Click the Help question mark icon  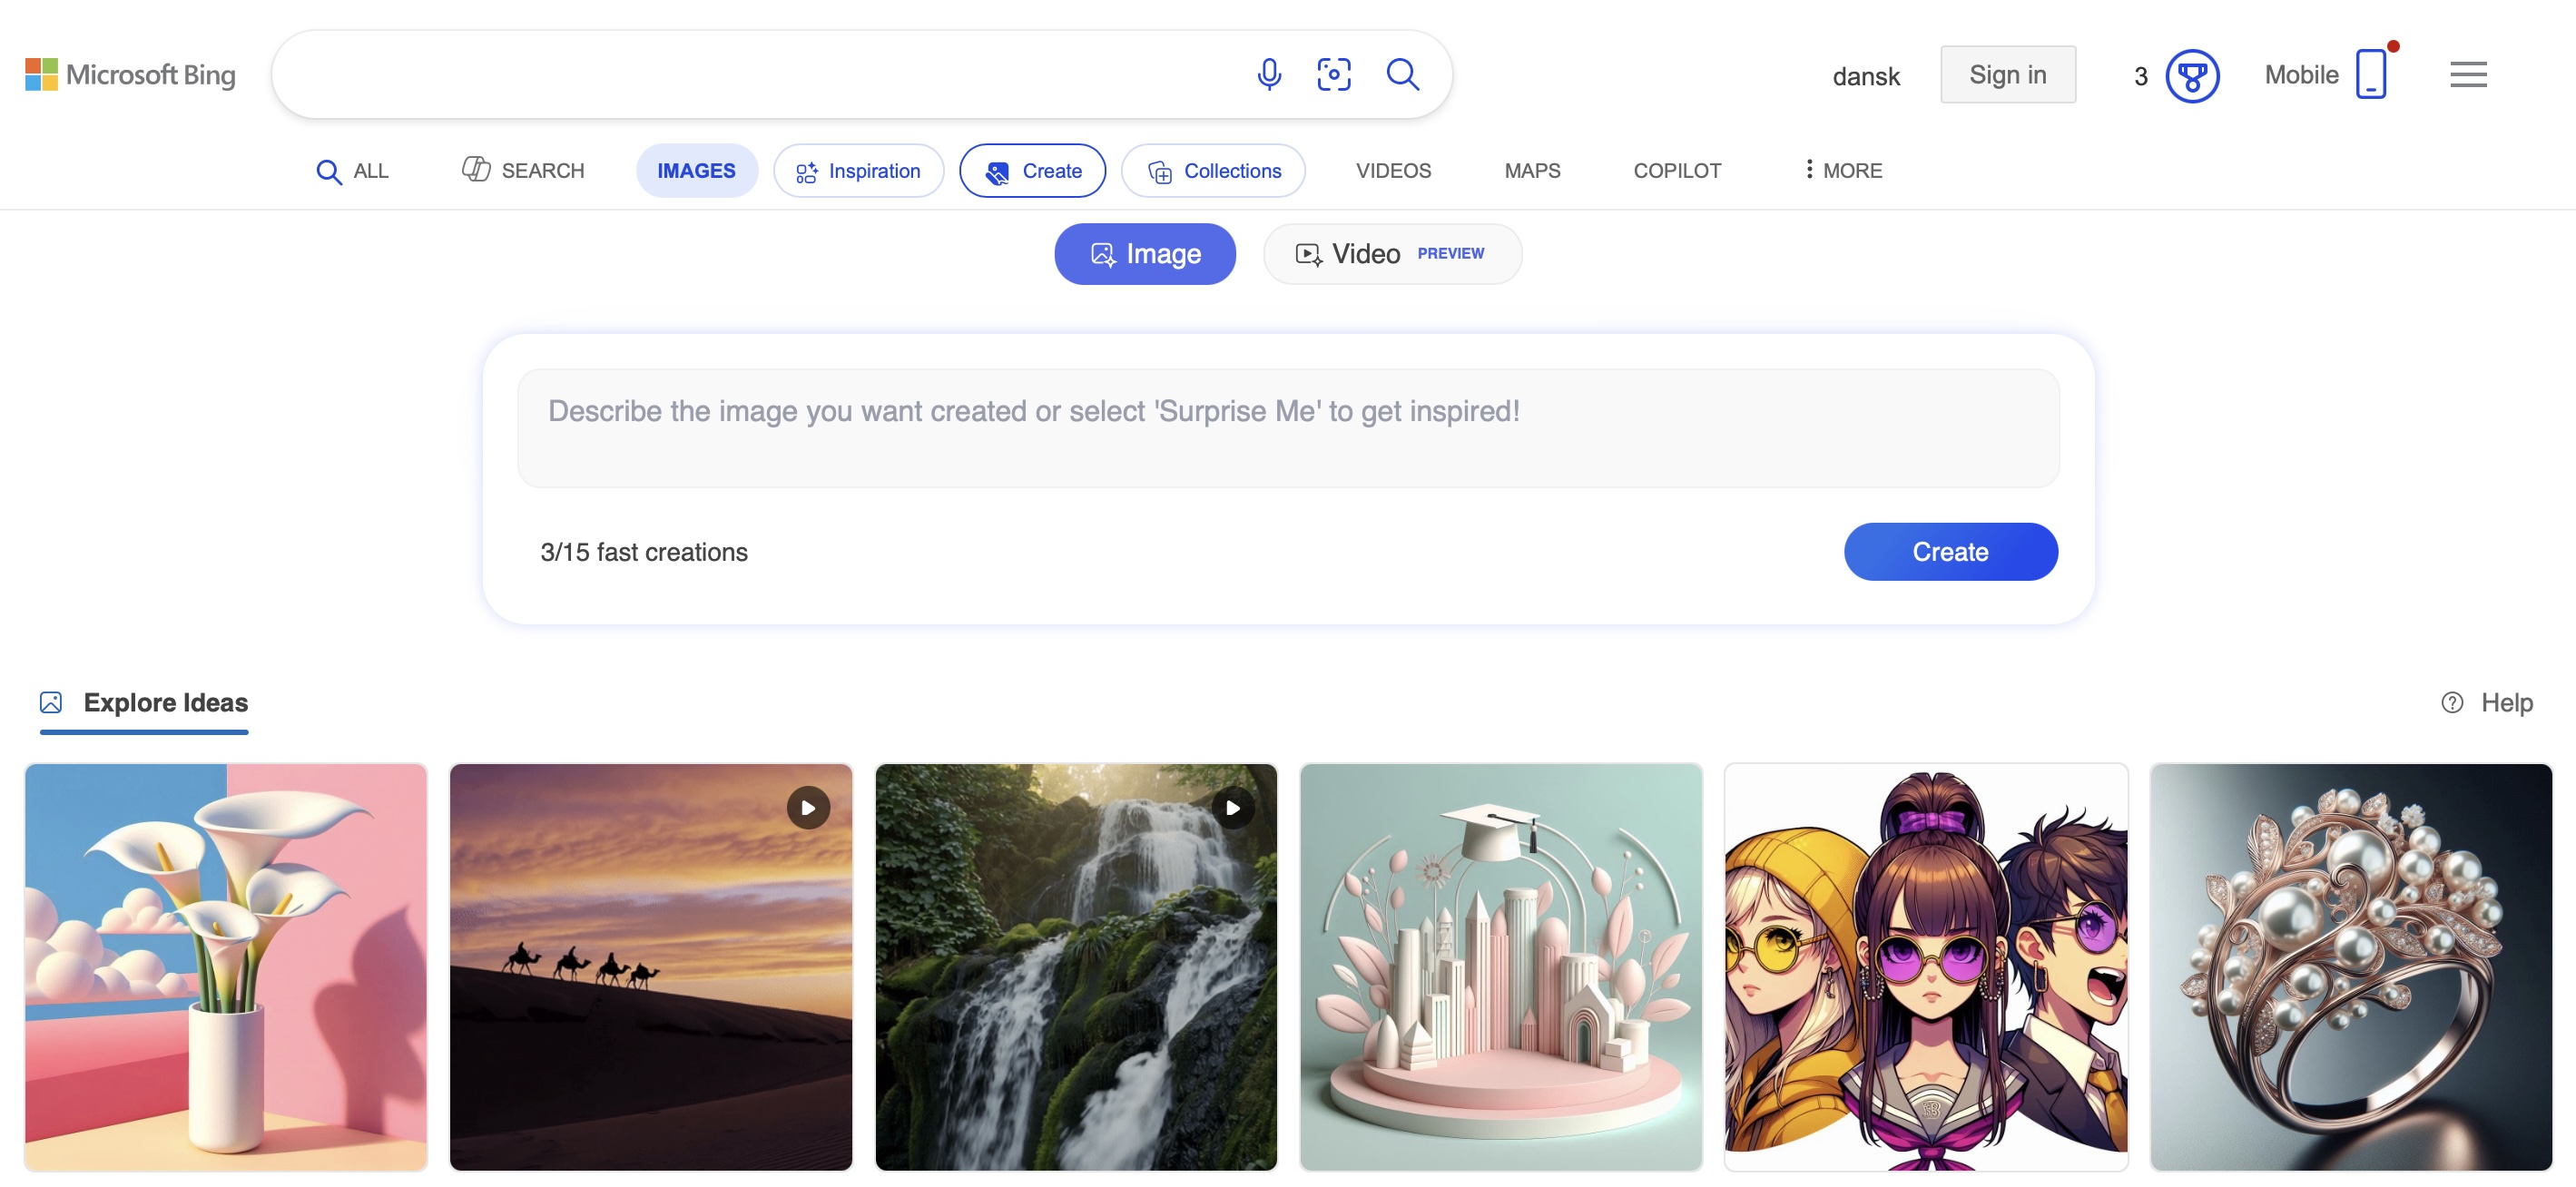tap(2452, 702)
